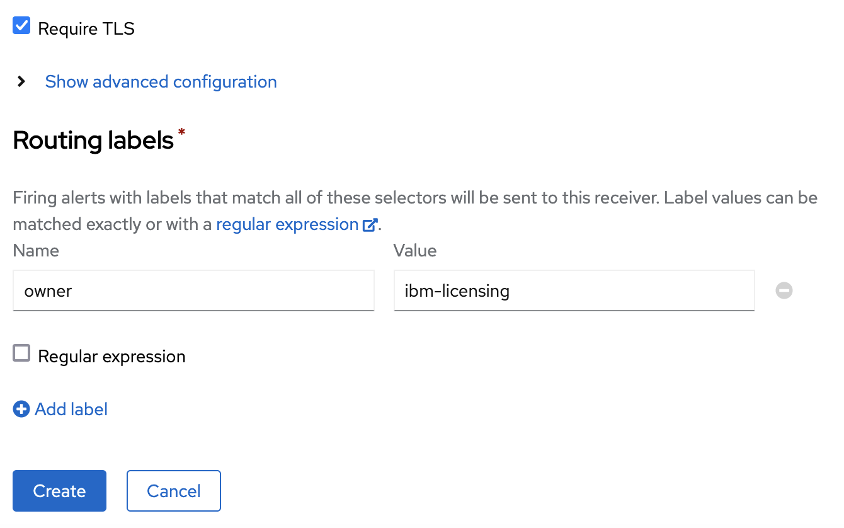The width and height of the screenshot is (844, 528).
Task: Click the Require TLS label text
Action: pos(86,28)
